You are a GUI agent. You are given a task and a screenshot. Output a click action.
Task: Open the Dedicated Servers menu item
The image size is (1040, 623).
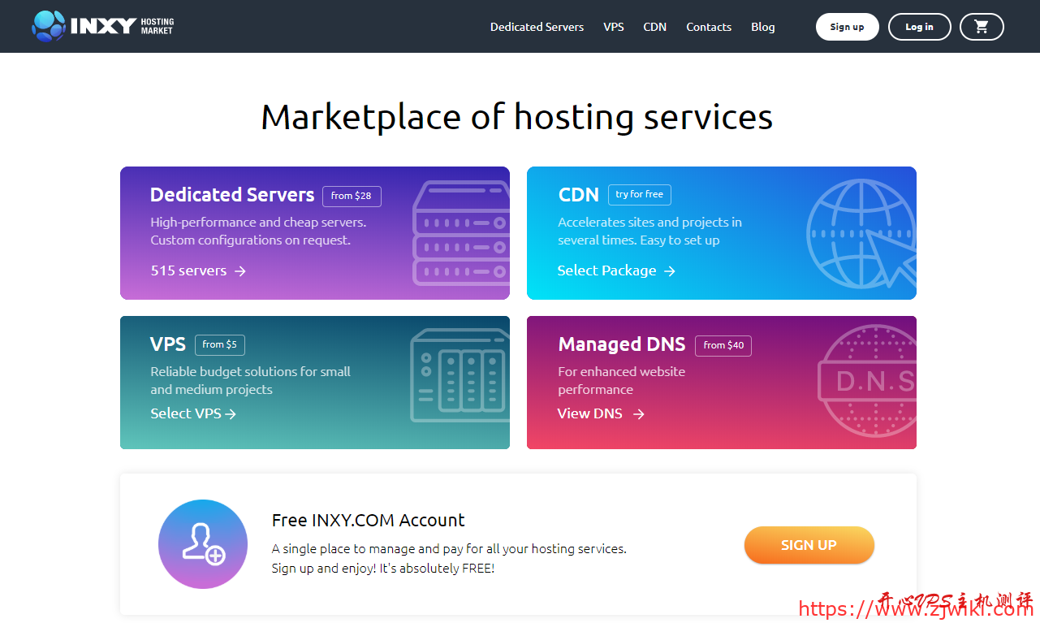(x=536, y=26)
